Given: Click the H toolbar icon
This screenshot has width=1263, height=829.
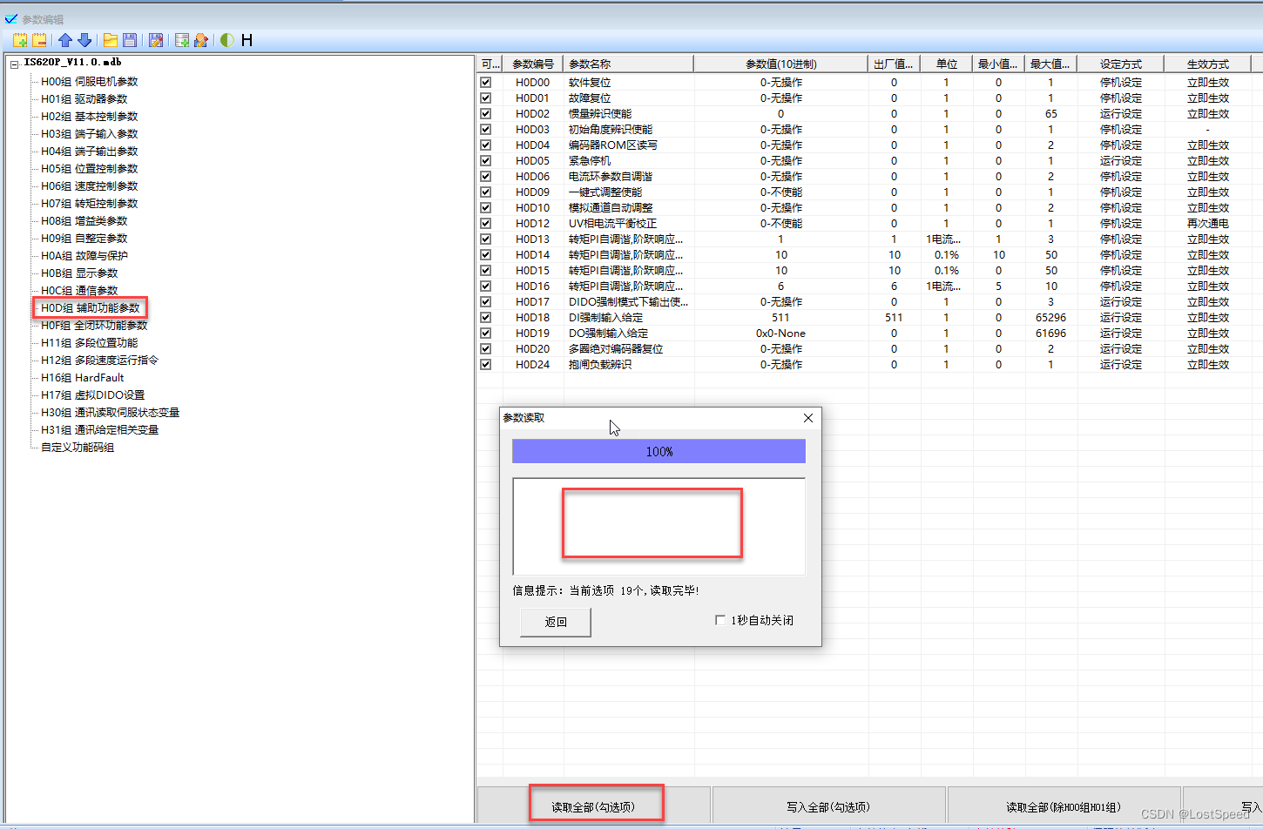Looking at the screenshot, I should pyautogui.click(x=247, y=40).
